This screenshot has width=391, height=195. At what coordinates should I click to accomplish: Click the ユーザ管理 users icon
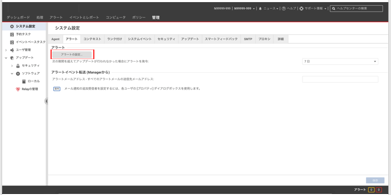[12, 50]
